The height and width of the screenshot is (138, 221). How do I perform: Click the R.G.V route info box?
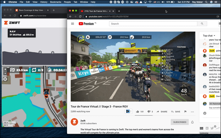click(x=22, y=33)
